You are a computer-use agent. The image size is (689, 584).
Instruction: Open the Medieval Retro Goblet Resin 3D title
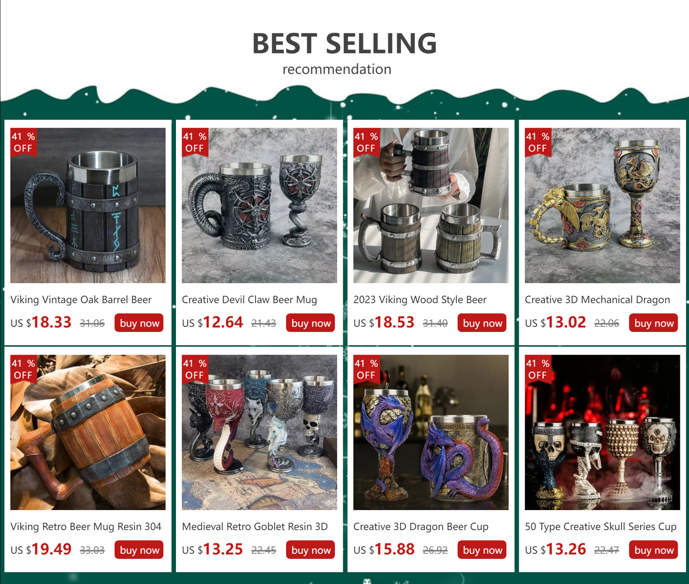click(x=255, y=527)
